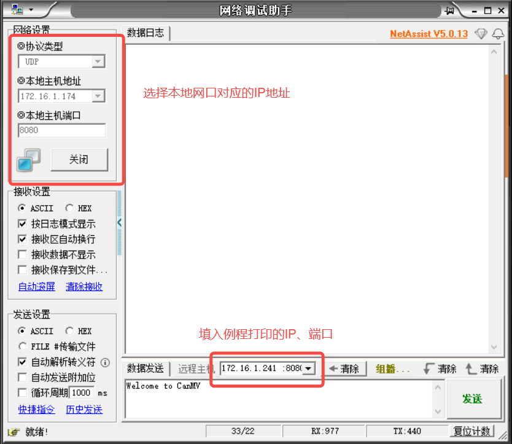
Task: Click the notification bell icon
Action: [497, 34]
